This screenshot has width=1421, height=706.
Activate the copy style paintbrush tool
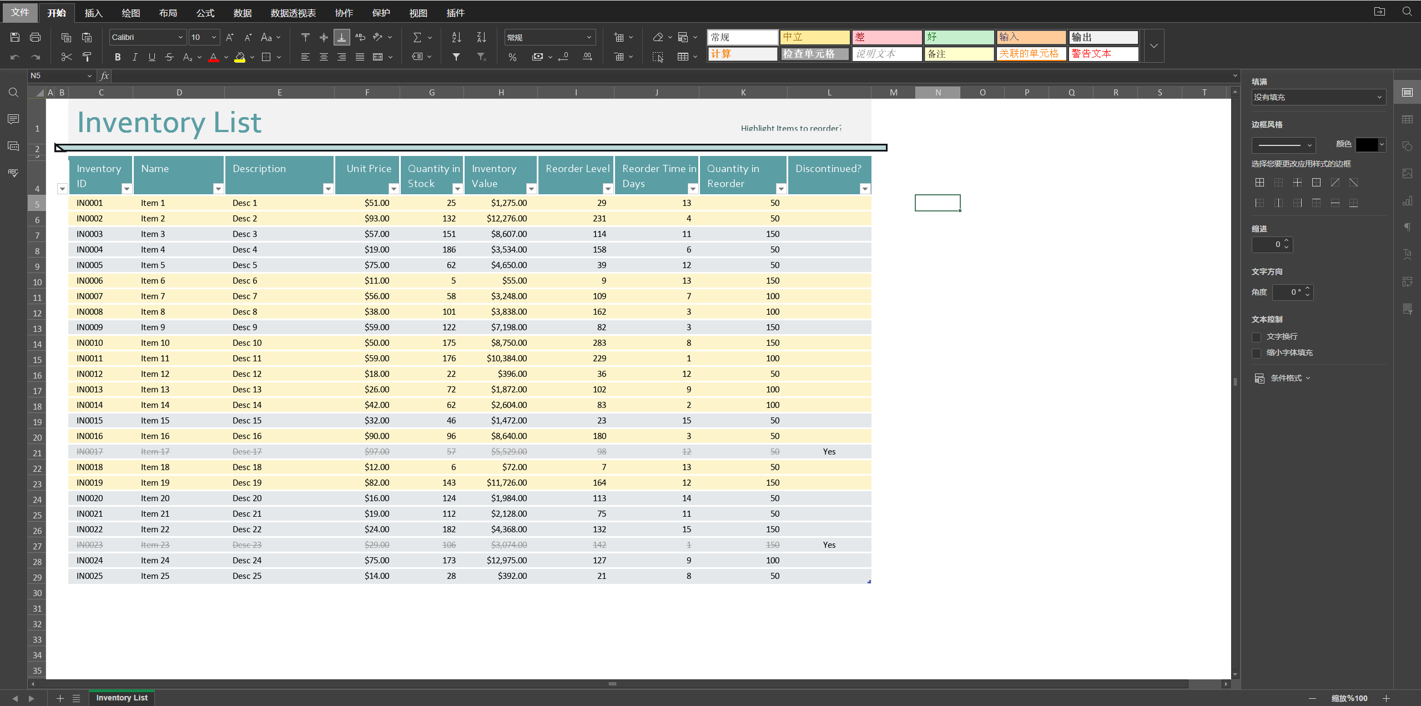[87, 57]
